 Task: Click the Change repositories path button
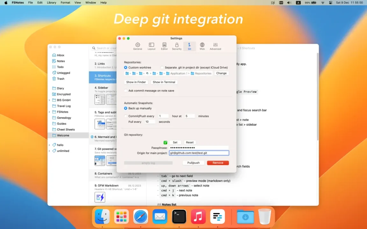pos(221,73)
